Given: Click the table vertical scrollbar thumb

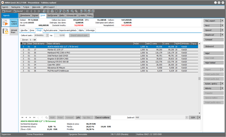Looking at the screenshot, I should [x=200, y=79].
